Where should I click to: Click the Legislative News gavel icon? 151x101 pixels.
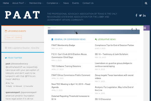click(x=96, y=39)
